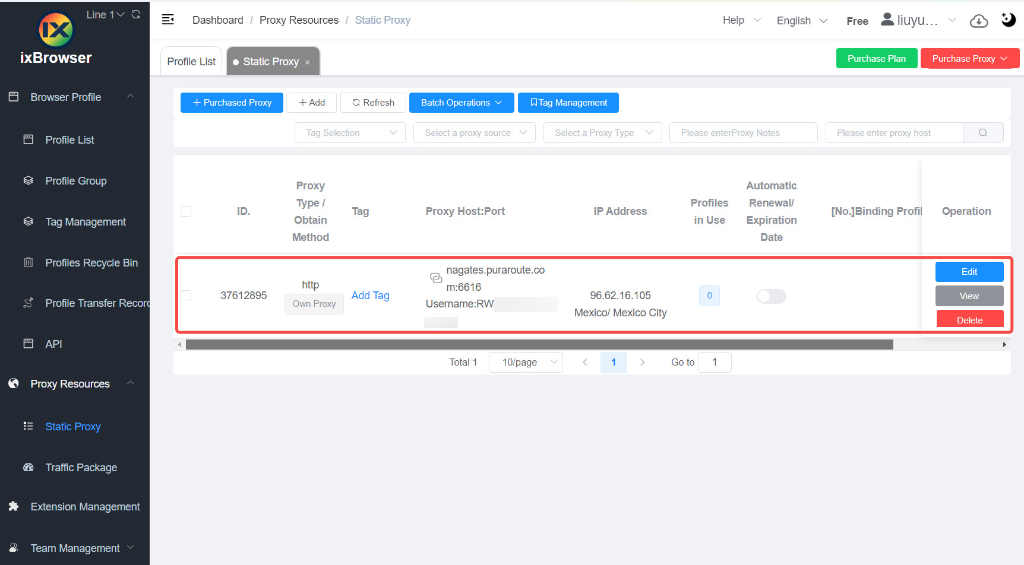The image size is (1024, 565).
Task: Click the Proxy Resources globe icon
Action: pyautogui.click(x=14, y=383)
